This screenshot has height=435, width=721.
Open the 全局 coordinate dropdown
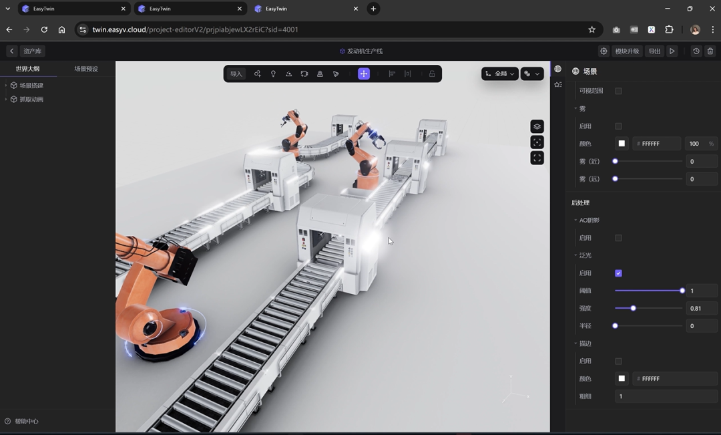tap(500, 74)
